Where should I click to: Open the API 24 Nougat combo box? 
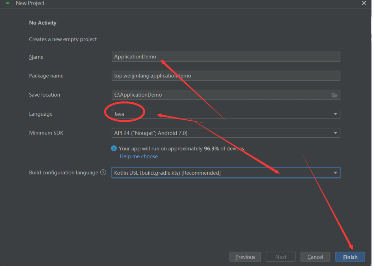click(226, 133)
